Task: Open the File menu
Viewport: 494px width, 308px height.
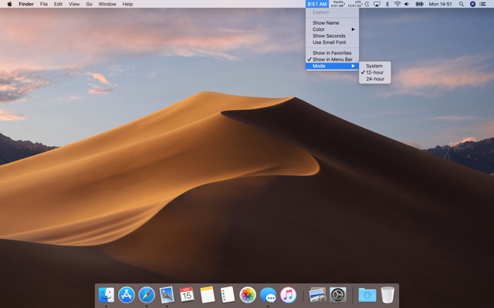Action: [x=44, y=4]
